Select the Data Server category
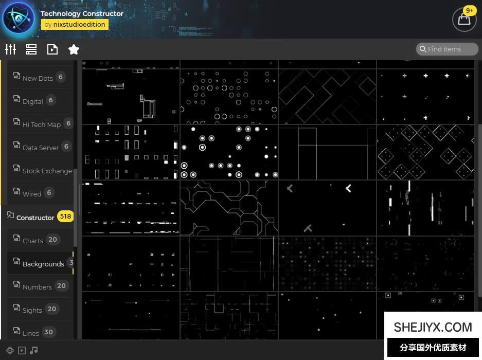482x360 pixels. point(40,148)
